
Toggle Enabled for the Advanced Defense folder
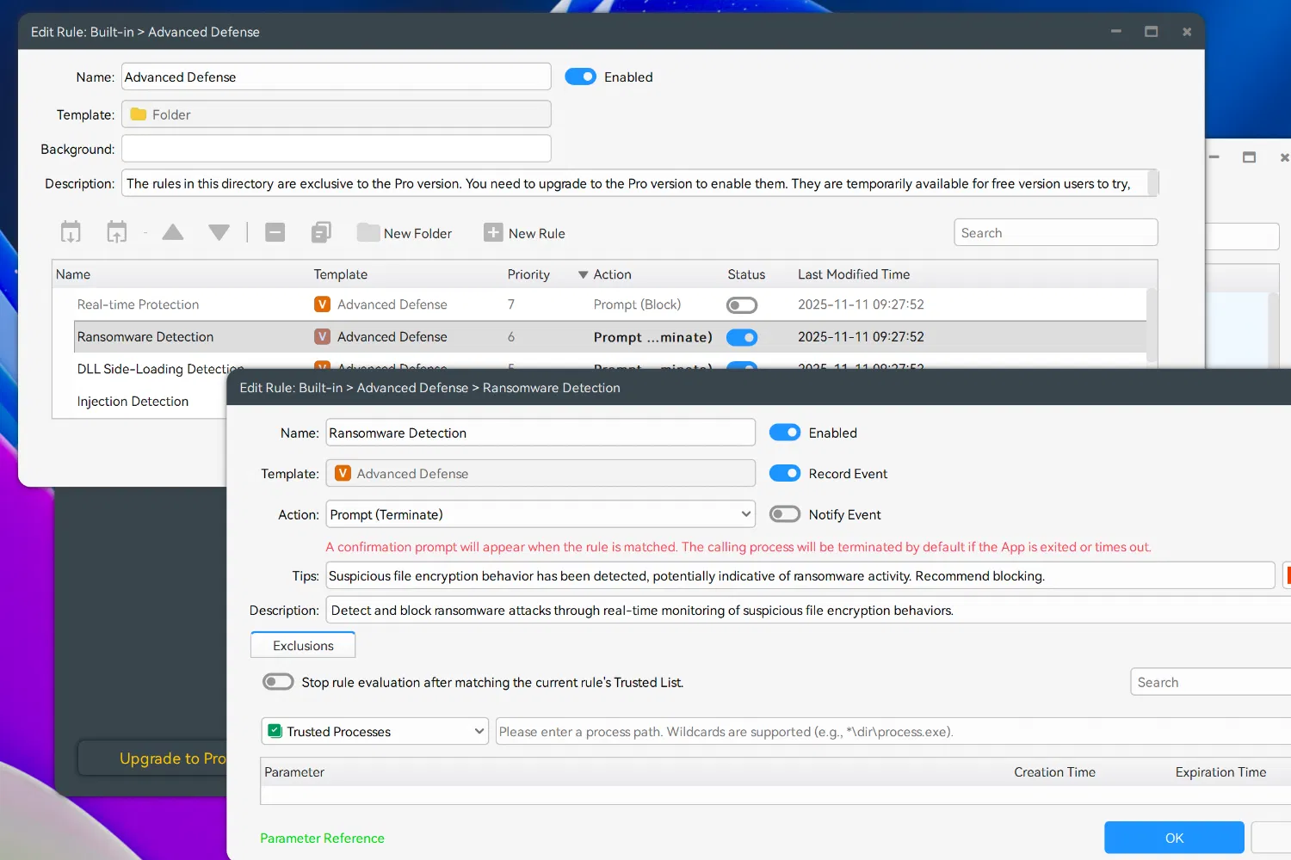pyautogui.click(x=580, y=77)
